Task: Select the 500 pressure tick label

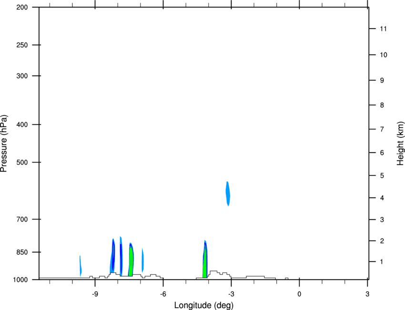Action: click(x=22, y=162)
